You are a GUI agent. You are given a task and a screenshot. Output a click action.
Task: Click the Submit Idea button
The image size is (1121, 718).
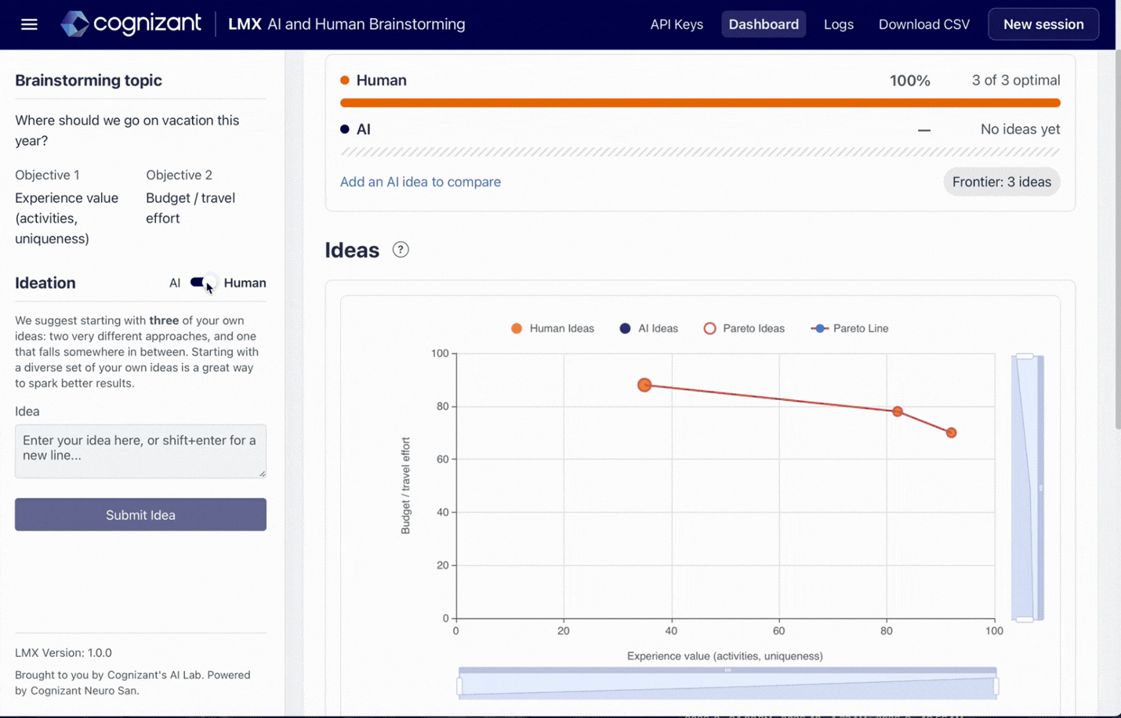click(x=140, y=514)
